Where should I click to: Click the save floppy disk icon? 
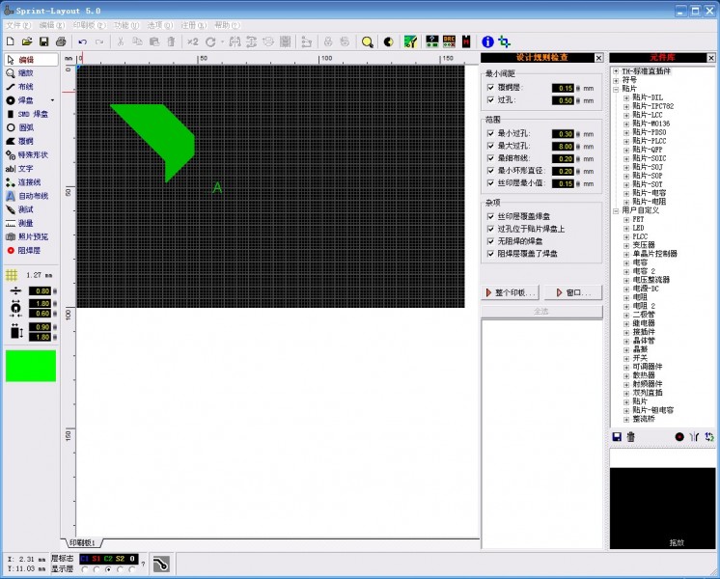coord(43,41)
